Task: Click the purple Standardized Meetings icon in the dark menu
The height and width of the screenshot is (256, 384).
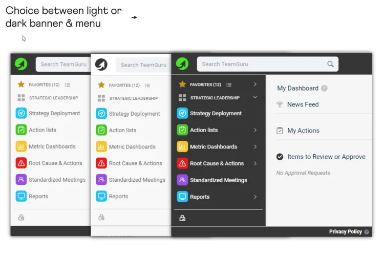Action: click(182, 180)
